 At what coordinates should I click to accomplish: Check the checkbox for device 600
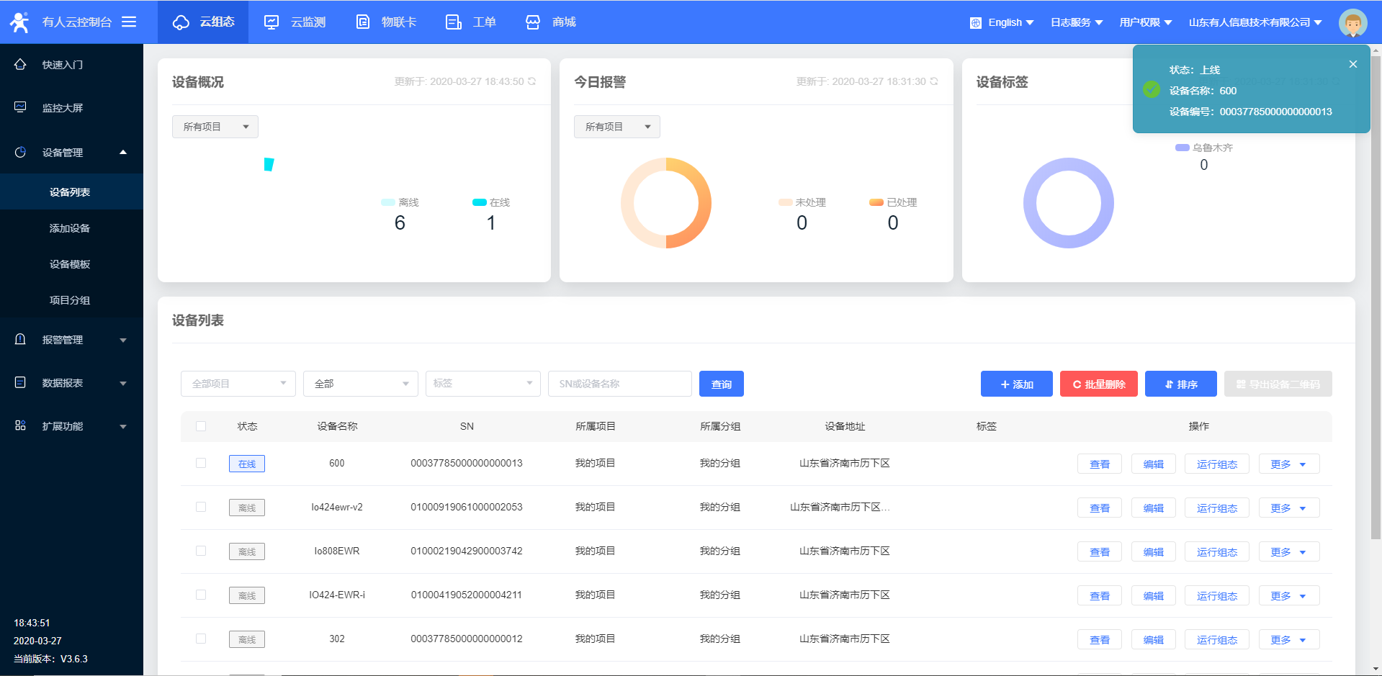pyautogui.click(x=201, y=463)
